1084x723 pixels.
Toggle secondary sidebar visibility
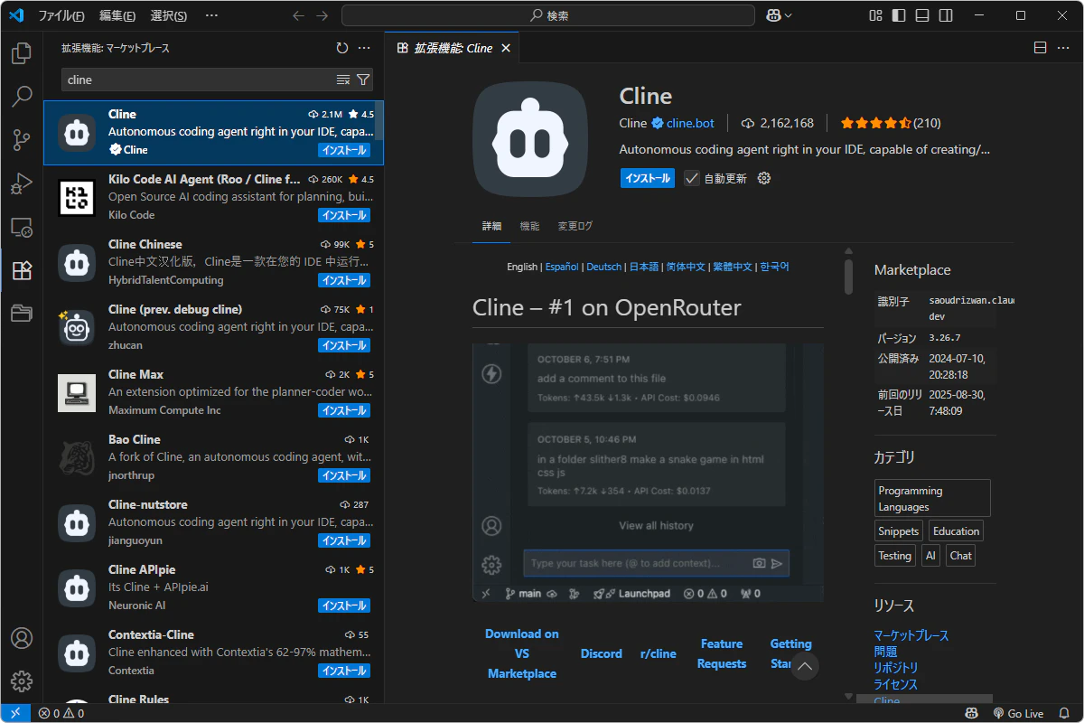tap(946, 15)
